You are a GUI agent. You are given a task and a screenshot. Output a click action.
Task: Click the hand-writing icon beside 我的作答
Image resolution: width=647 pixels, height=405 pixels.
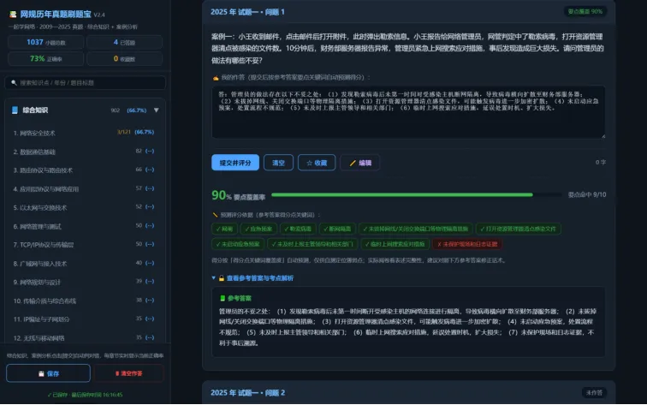216,78
